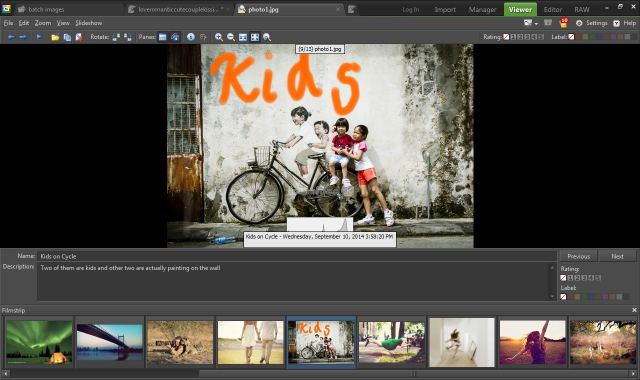Start slideshow with the play icon

39,37
